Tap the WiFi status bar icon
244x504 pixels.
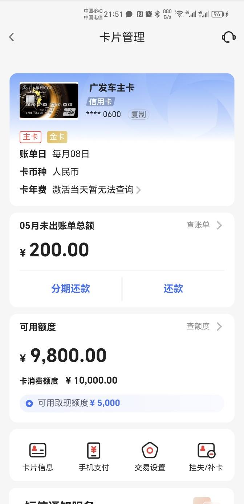pos(179,14)
